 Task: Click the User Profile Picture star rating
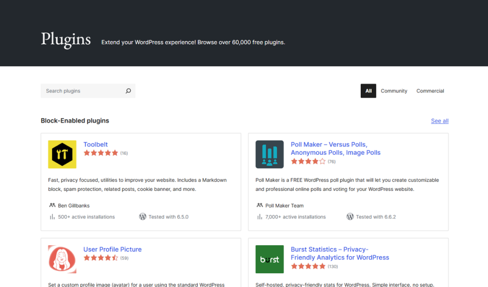101,257
